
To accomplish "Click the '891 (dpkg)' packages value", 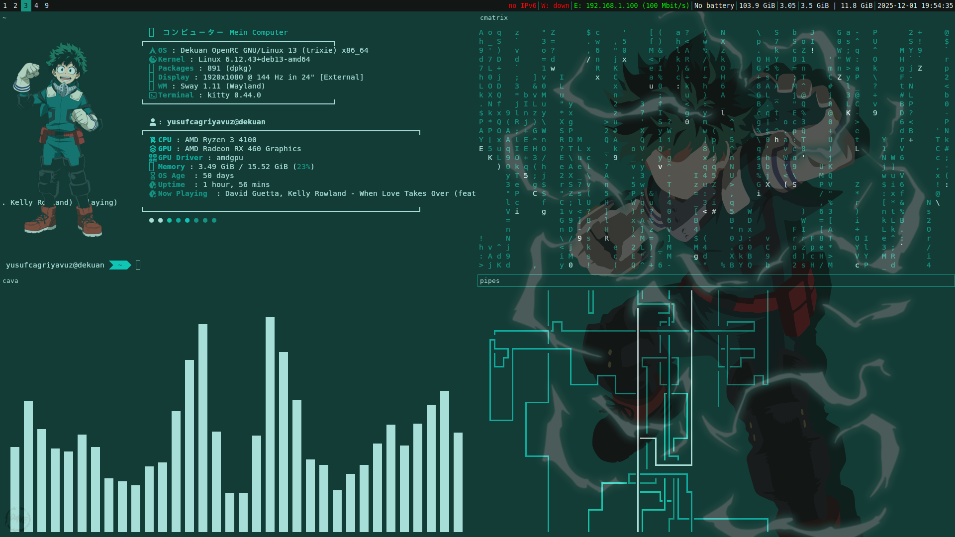I will coord(229,69).
